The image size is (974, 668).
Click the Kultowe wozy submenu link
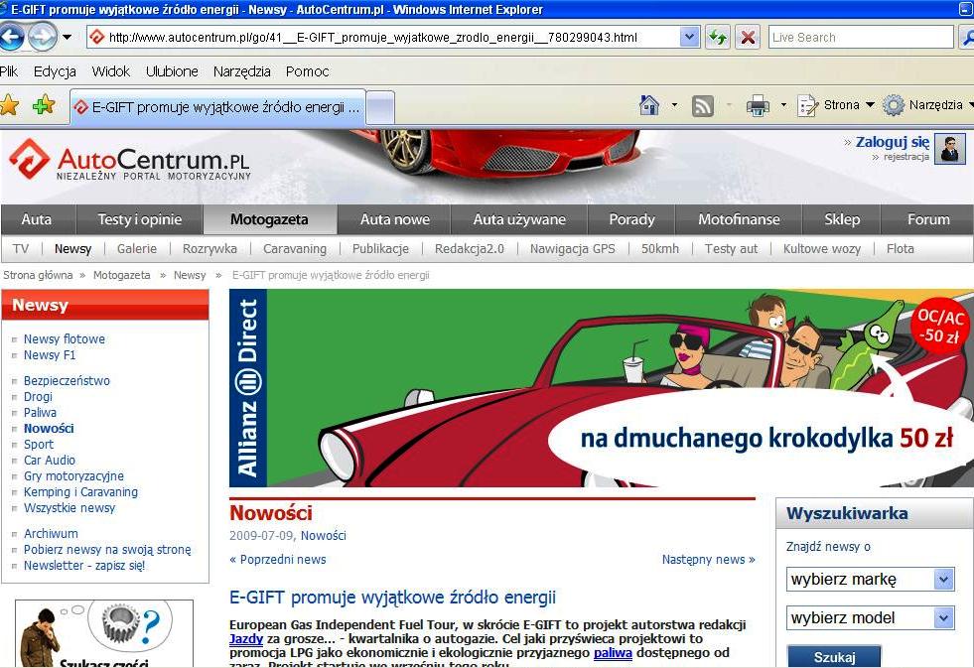click(822, 249)
